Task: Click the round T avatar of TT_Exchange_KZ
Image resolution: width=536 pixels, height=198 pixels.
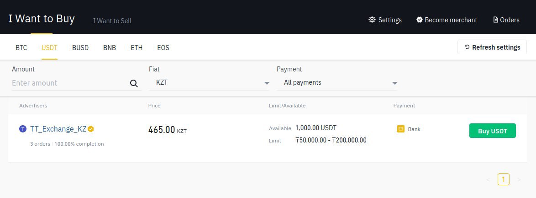Action: click(23, 129)
